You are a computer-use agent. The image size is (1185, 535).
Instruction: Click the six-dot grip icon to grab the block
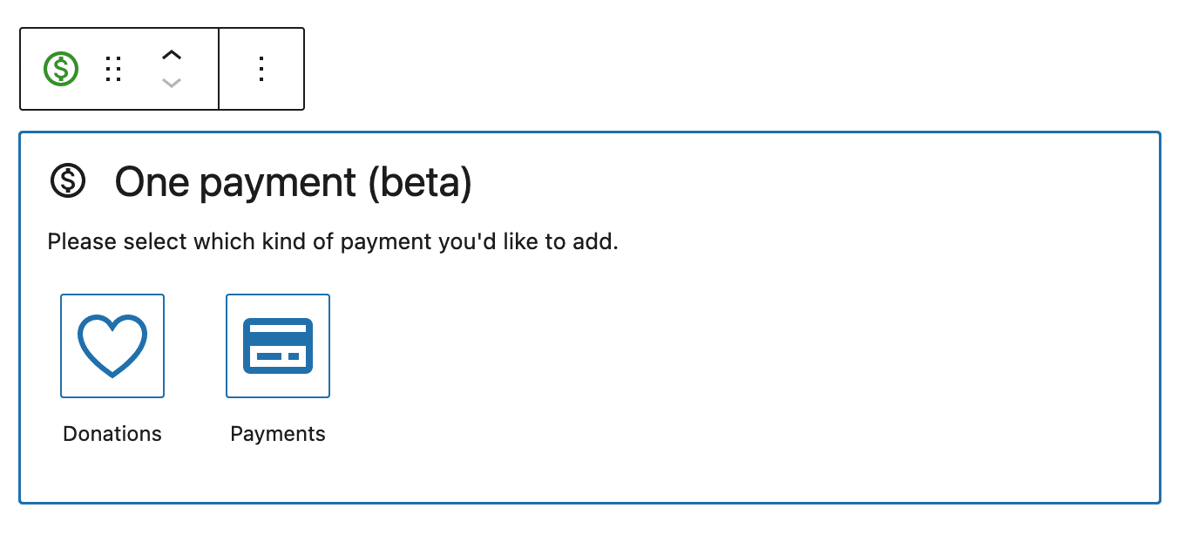tap(113, 68)
